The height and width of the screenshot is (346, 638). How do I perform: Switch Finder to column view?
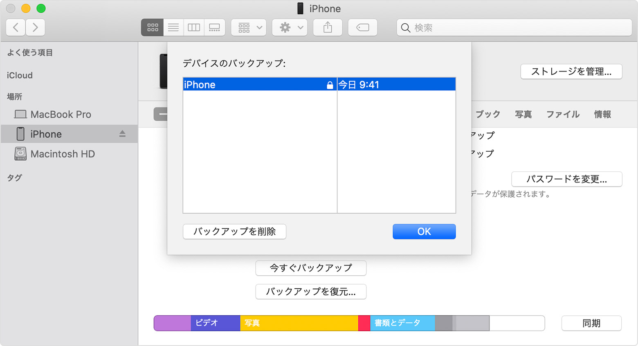point(194,27)
